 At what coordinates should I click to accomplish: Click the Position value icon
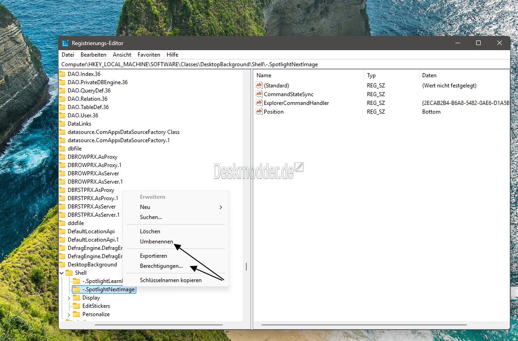coord(259,112)
